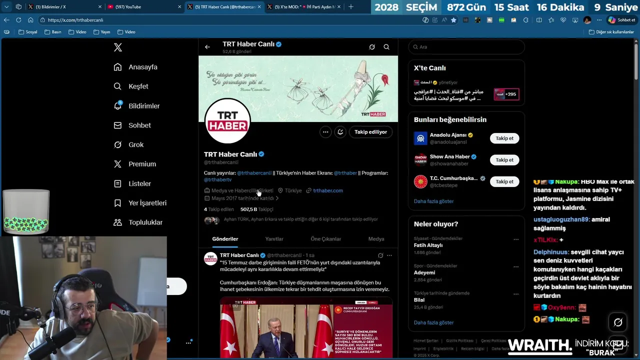
Task: Switch to the YouTube browser tab
Action: (145, 7)
